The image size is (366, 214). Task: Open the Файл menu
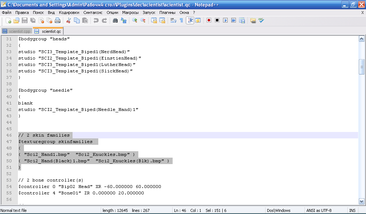tap(6, 12)
